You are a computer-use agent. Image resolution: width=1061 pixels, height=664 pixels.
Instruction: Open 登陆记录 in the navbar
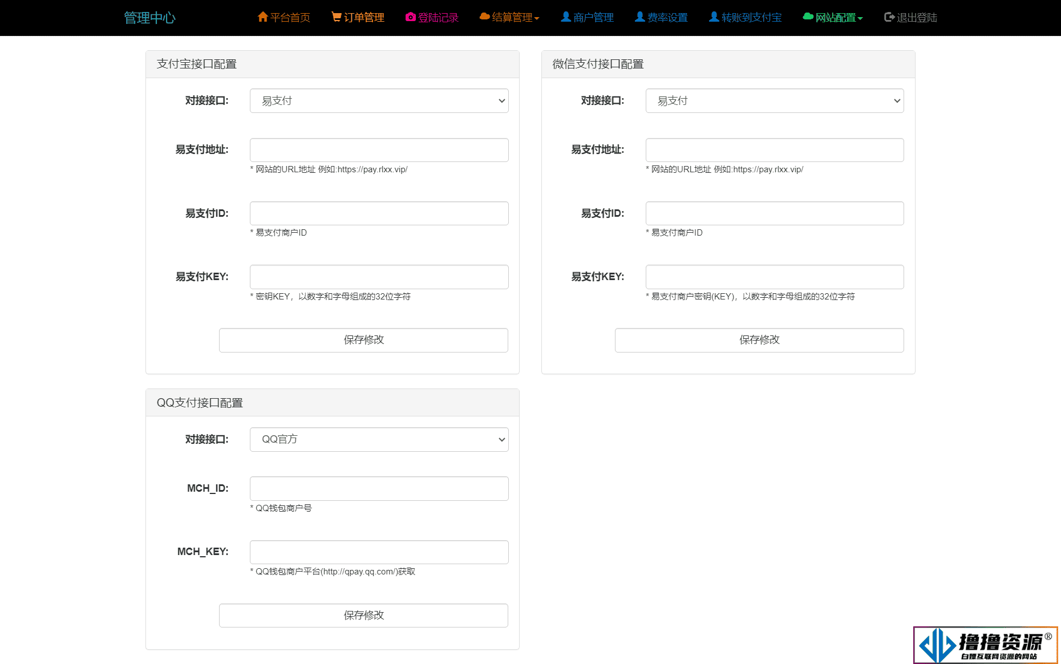point(432,18)
